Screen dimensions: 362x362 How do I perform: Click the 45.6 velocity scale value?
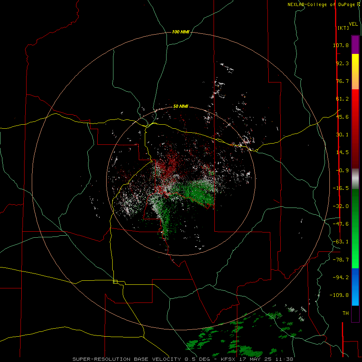tap(342, 117)
